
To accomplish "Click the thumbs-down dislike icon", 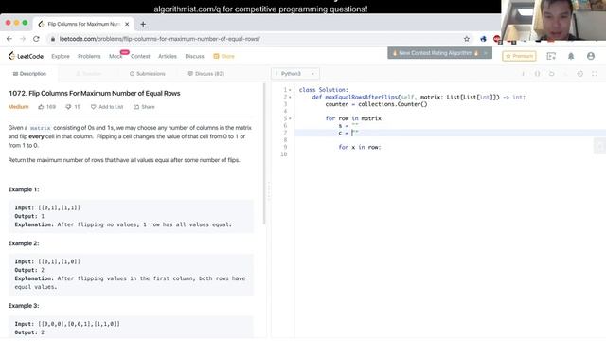I will click(68, 107).
